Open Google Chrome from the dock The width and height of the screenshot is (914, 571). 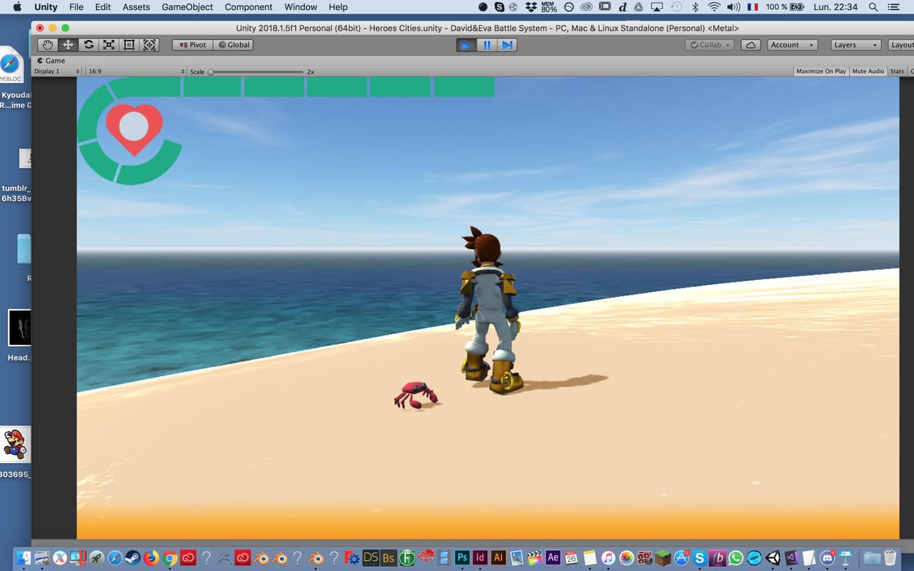tap(170, 557)
